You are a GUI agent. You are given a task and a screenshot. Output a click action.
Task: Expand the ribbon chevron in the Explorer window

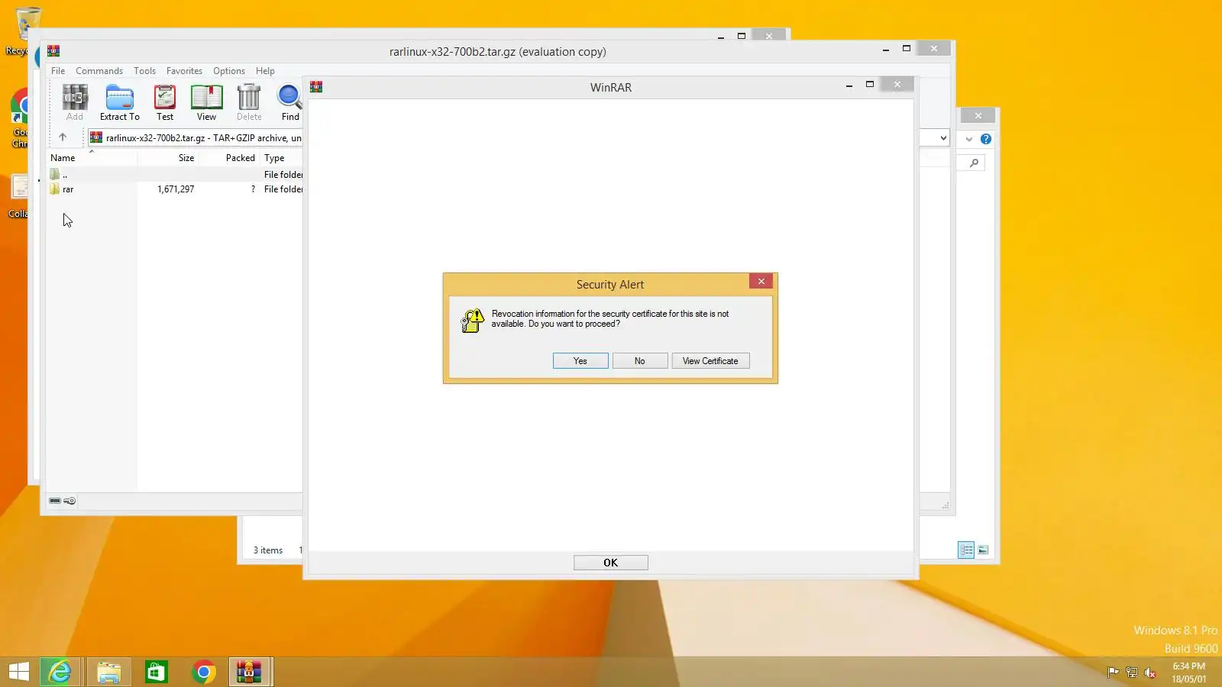coord(968,139)
